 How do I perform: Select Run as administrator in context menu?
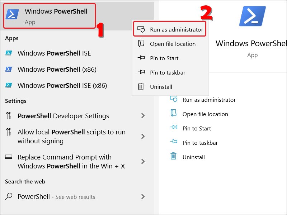pyautogui.click(x=170, y=29)
